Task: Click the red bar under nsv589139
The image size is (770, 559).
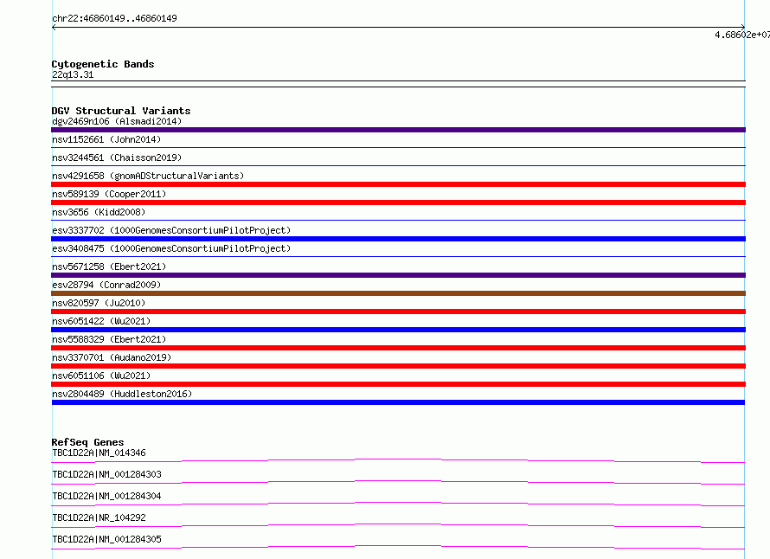Action: point(398,202)
